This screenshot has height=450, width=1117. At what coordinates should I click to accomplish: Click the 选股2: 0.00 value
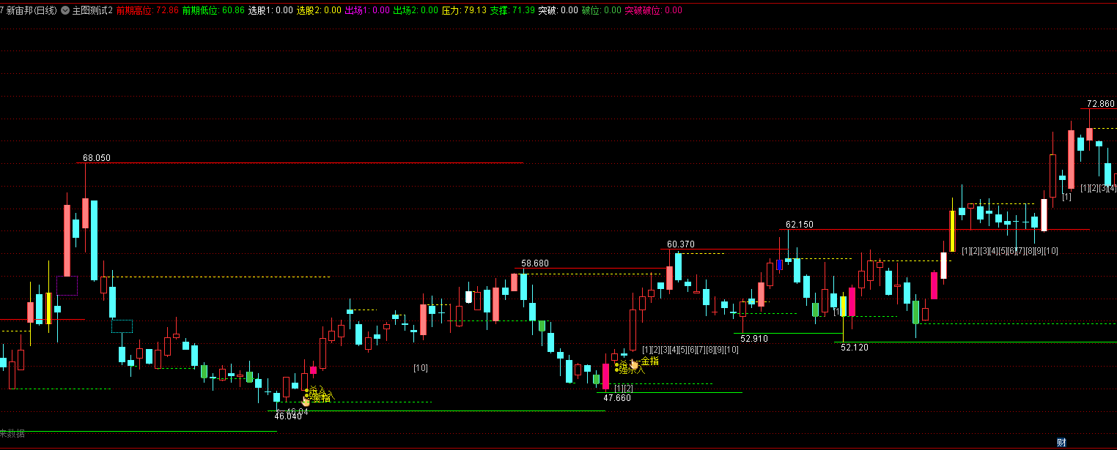pyautogui.click(x=319, y=11)
